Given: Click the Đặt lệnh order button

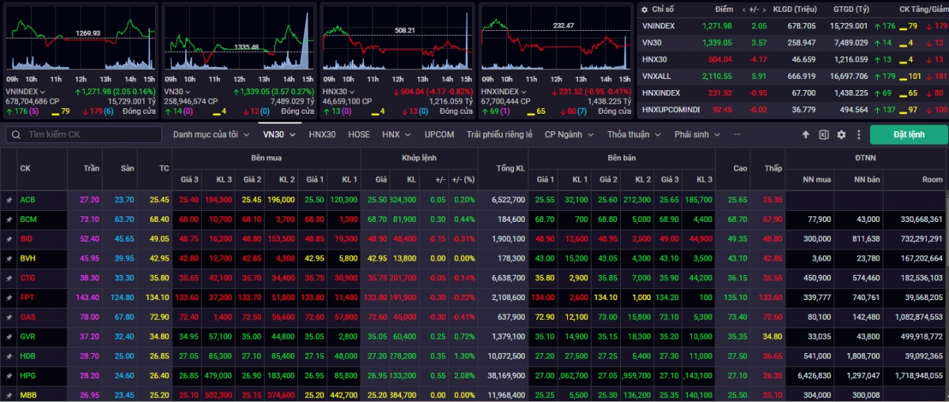Looking at the screenshot, I should [909, 134].
